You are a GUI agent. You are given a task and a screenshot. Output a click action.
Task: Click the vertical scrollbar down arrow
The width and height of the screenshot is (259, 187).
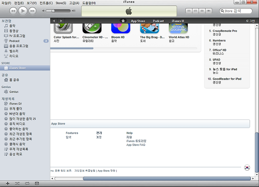click(x=257, y=175)
